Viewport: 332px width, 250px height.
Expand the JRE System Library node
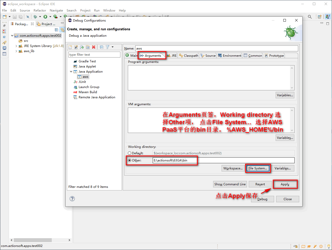[16, 46]
